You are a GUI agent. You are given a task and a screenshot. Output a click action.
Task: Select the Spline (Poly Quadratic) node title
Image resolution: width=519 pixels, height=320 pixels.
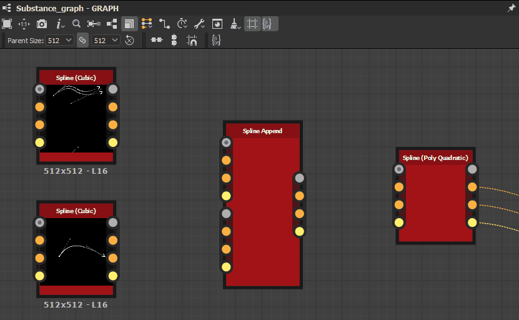pyautogui.click(x=435, y=158)
